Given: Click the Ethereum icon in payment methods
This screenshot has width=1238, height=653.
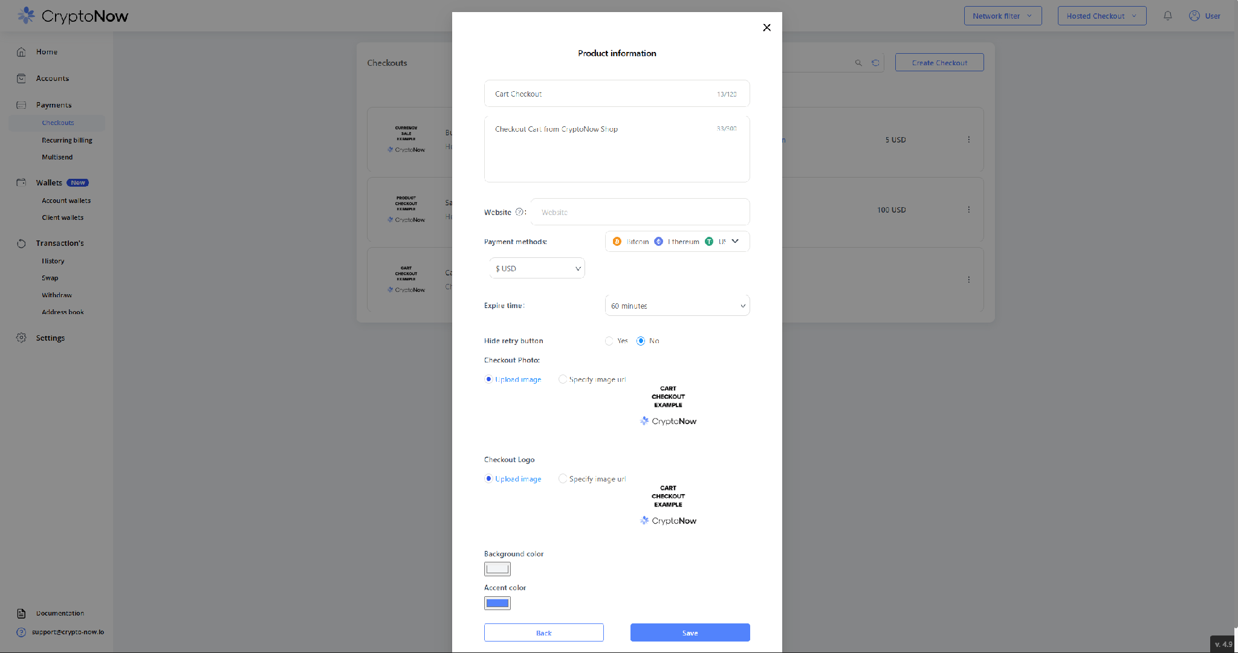Looking at the screenshot, I should point(658,242).
